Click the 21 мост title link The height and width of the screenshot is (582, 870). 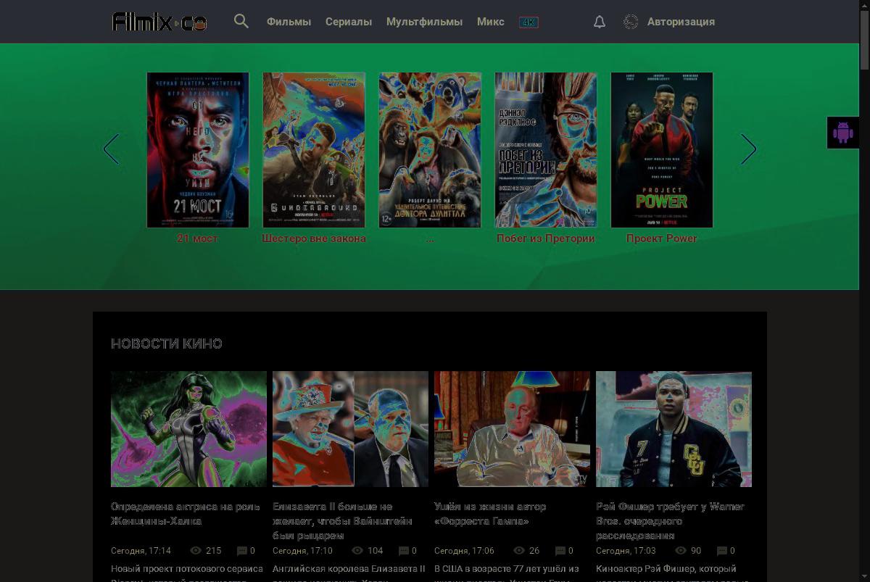coord(198,238)
